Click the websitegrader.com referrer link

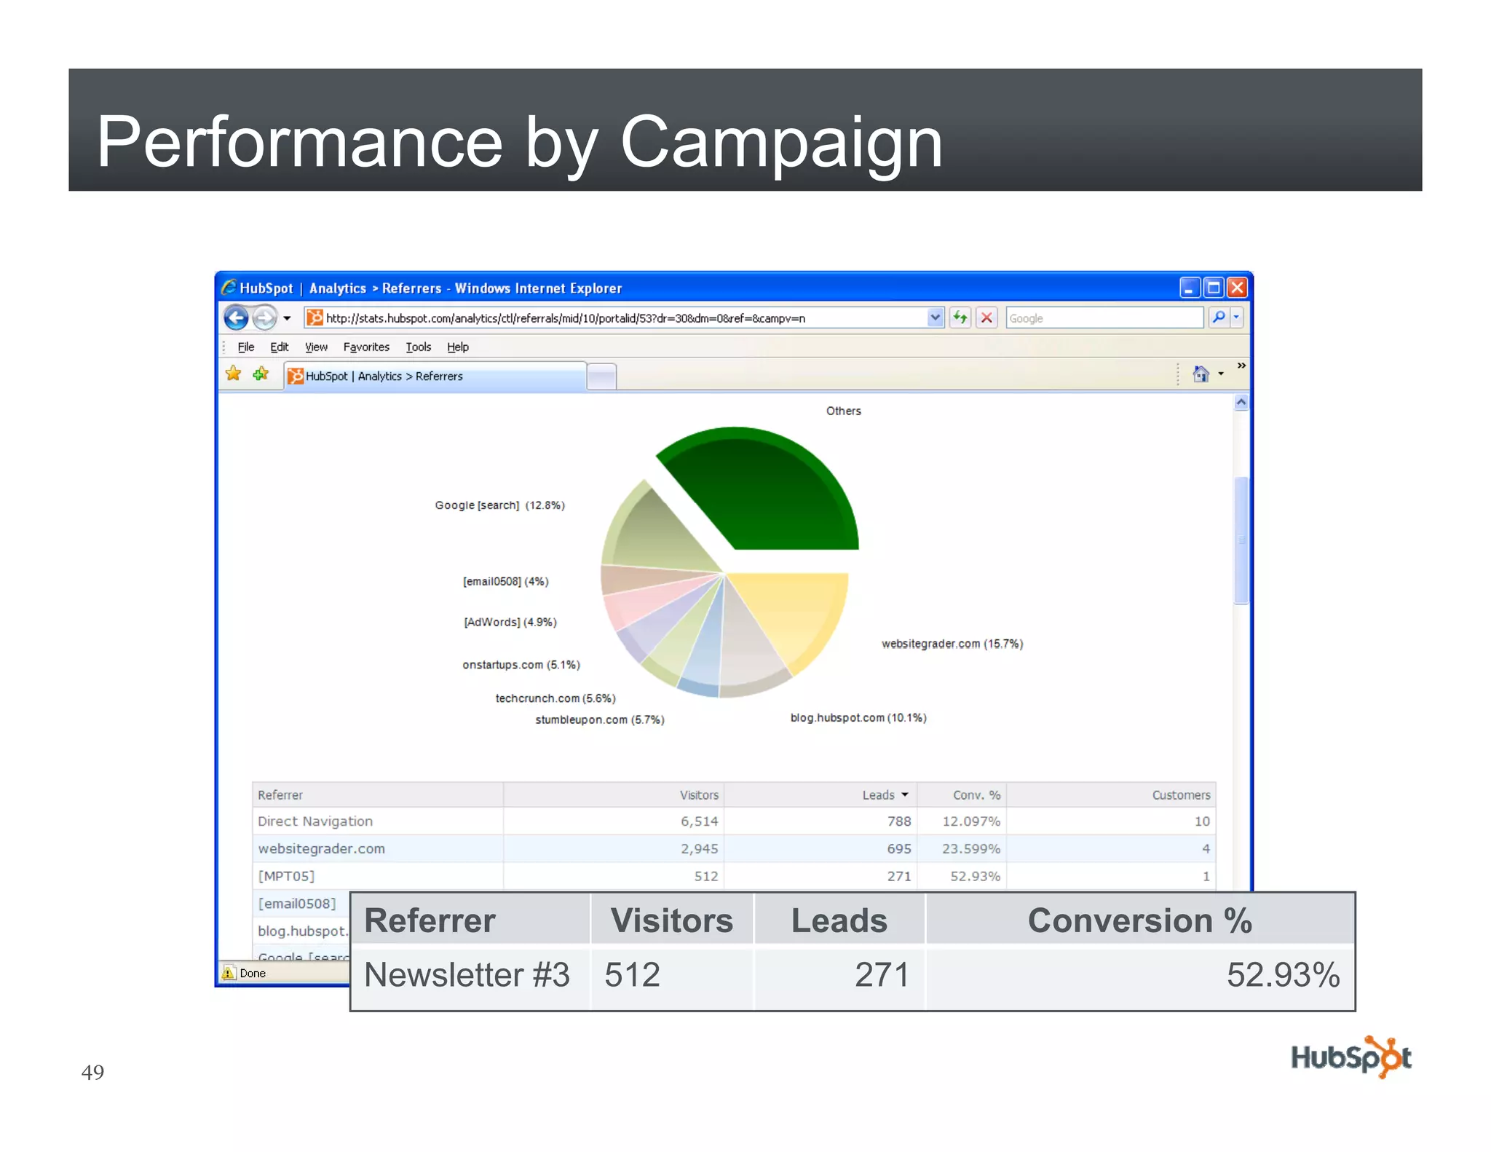(x=321, y=849)
